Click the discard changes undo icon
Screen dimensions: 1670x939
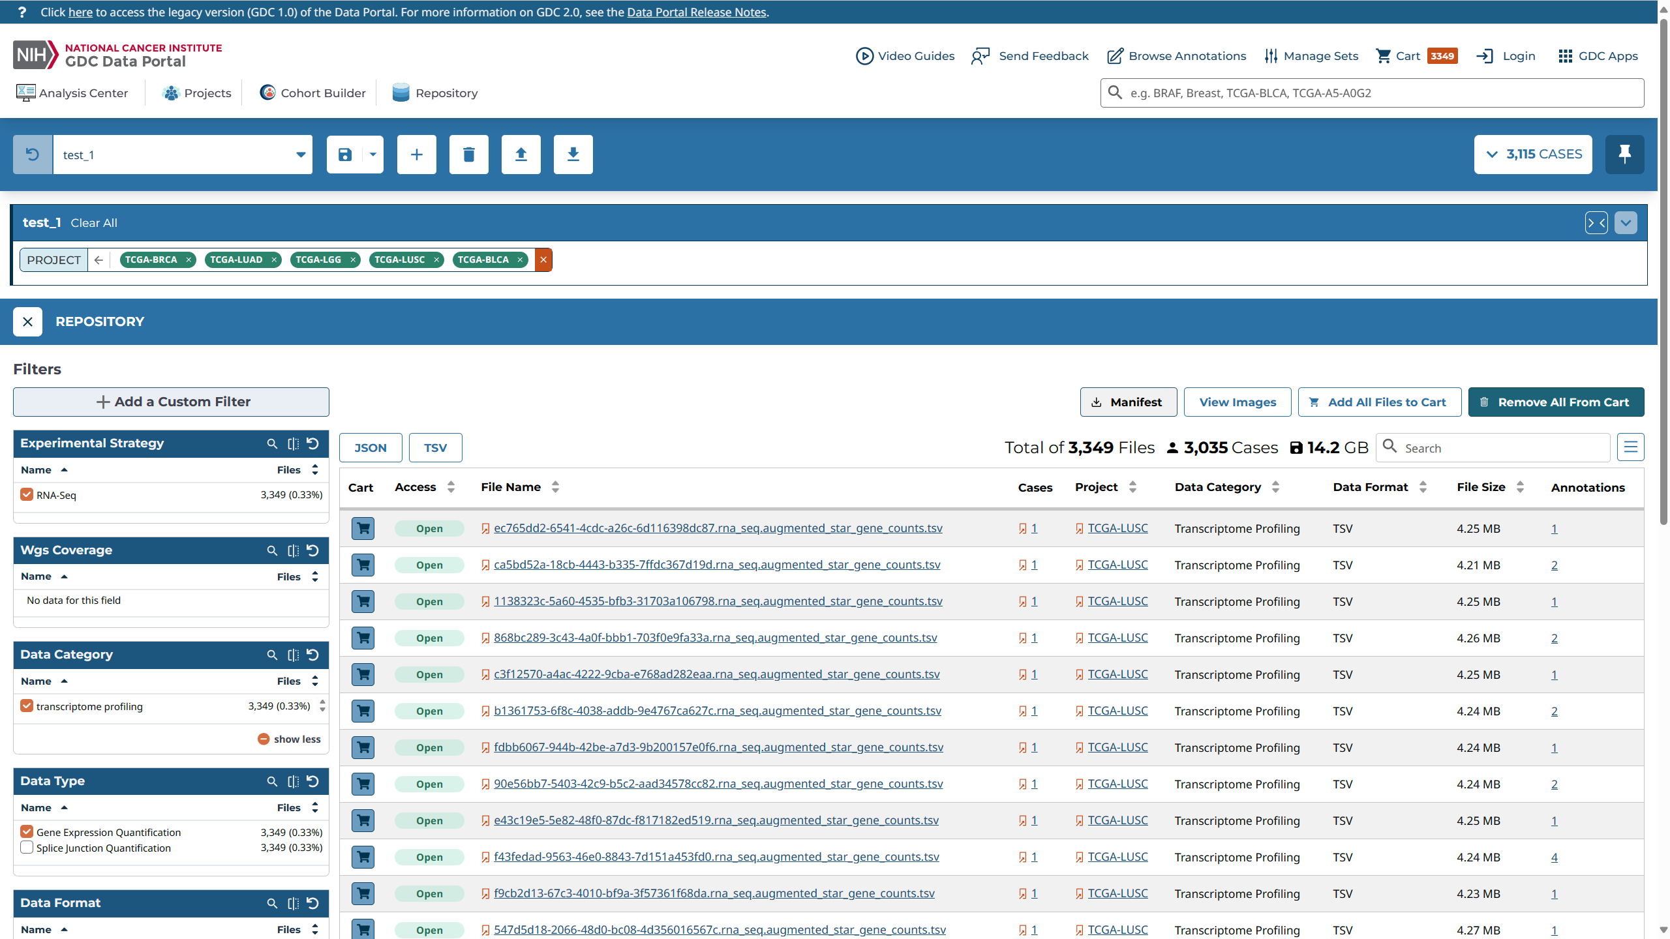point(33,155)
